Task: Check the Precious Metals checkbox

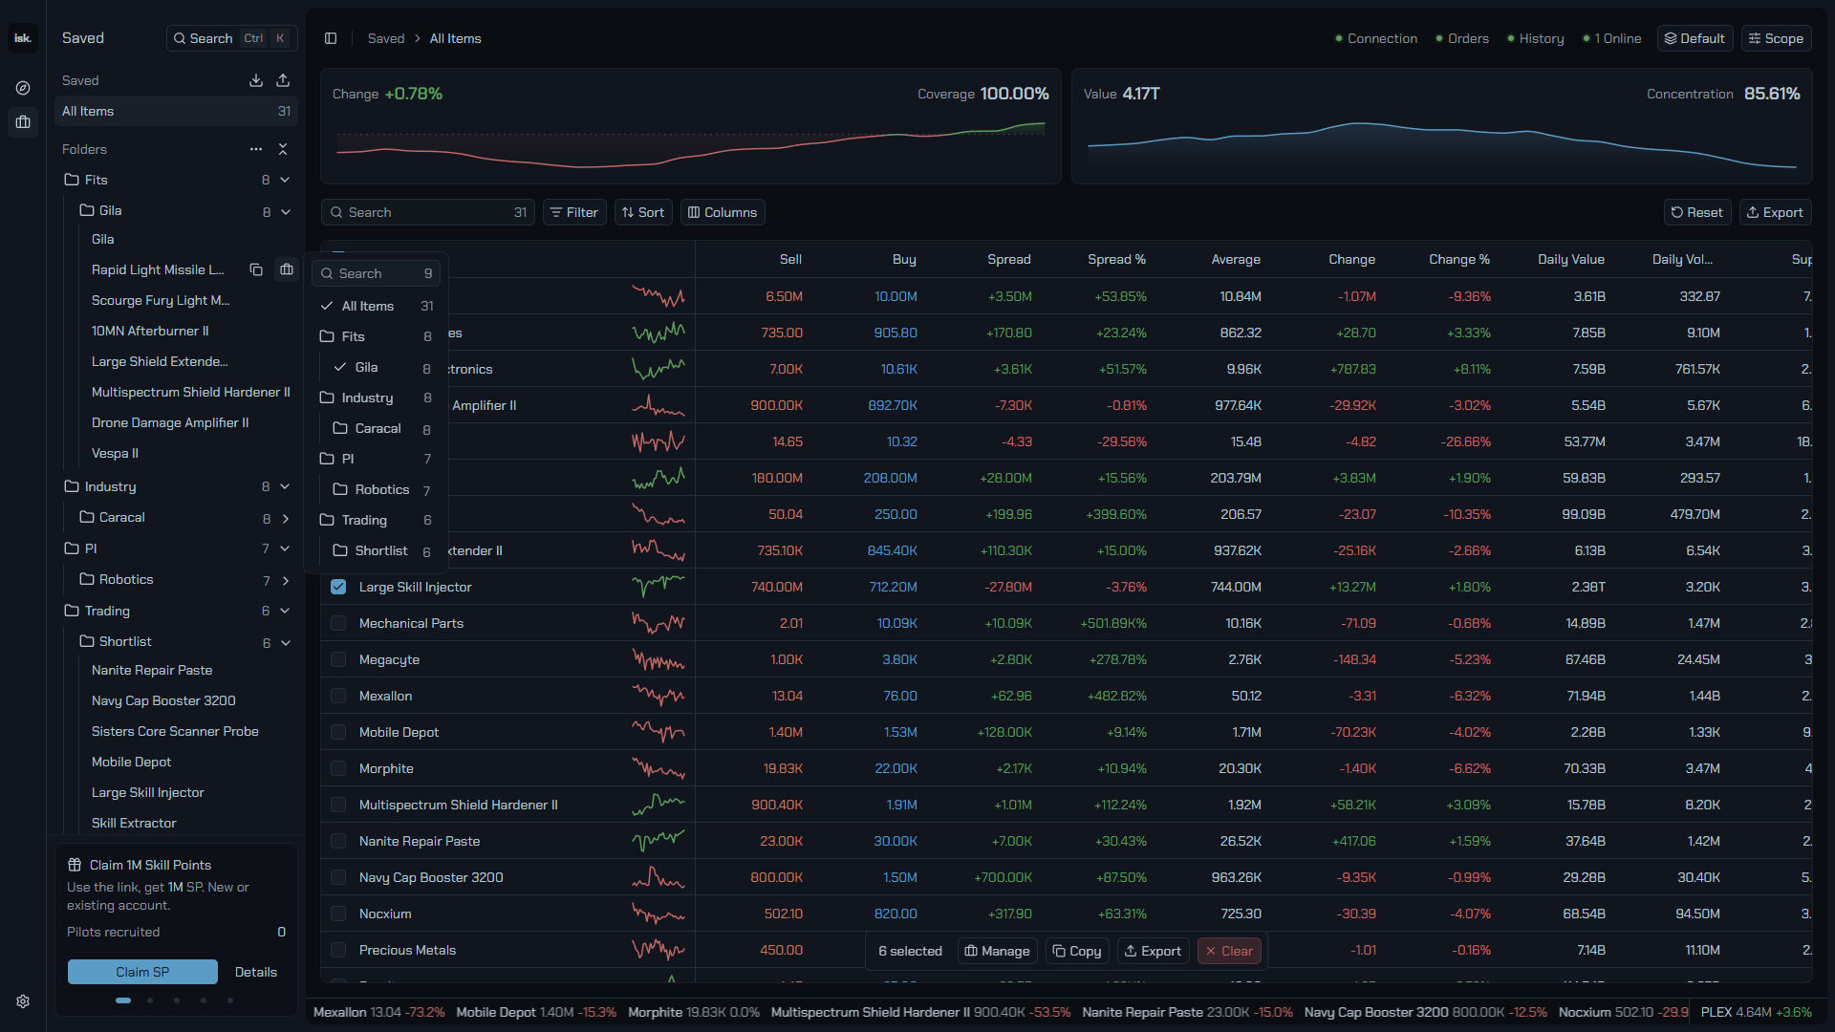Action: [338, 950]
